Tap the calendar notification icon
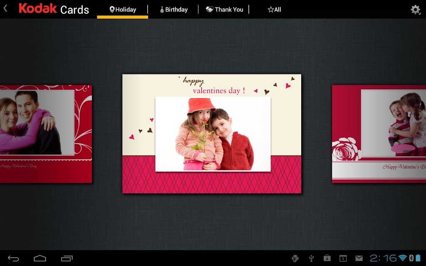Image resolution: width=426 pixels, height=266 pixels. 343,259
